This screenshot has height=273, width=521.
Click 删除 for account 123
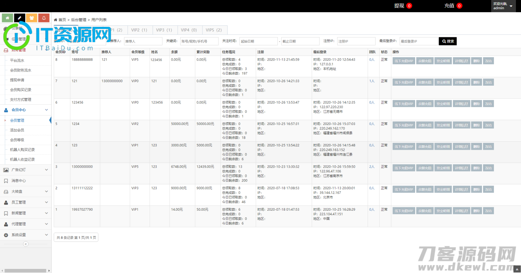click(x=476, y=147)
